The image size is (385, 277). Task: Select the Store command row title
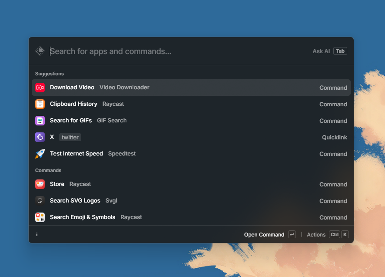pos(57,184)
